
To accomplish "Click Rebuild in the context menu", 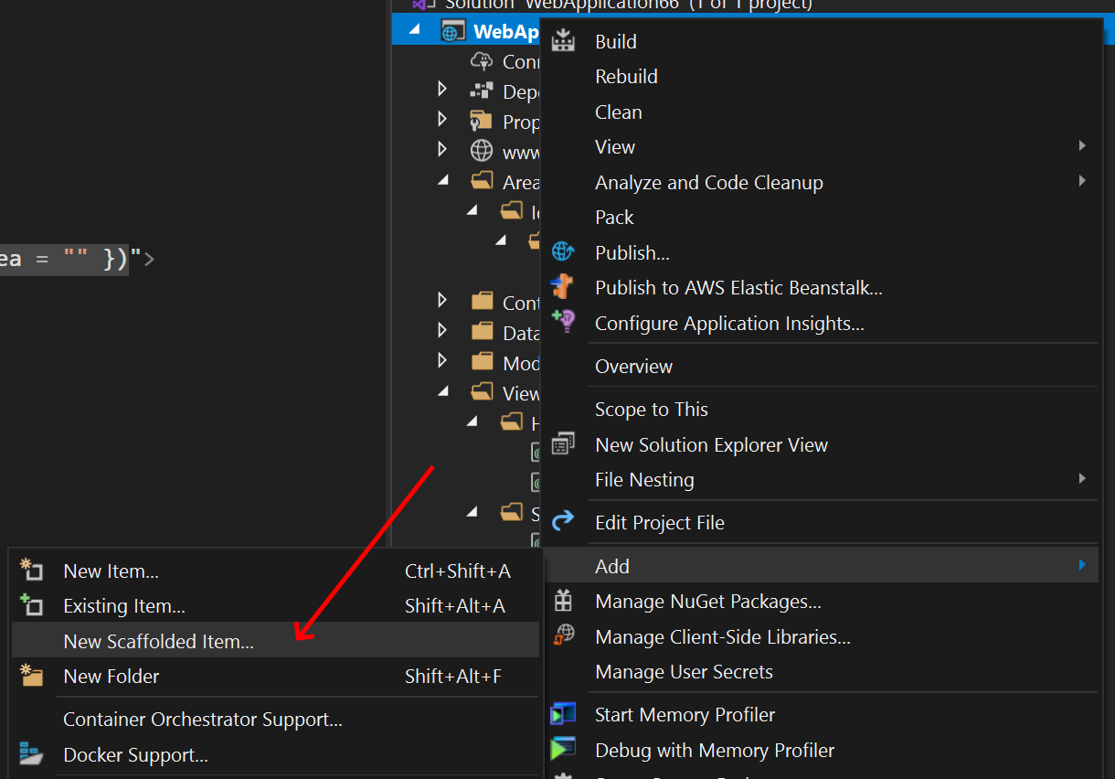I will pos(626,76).
